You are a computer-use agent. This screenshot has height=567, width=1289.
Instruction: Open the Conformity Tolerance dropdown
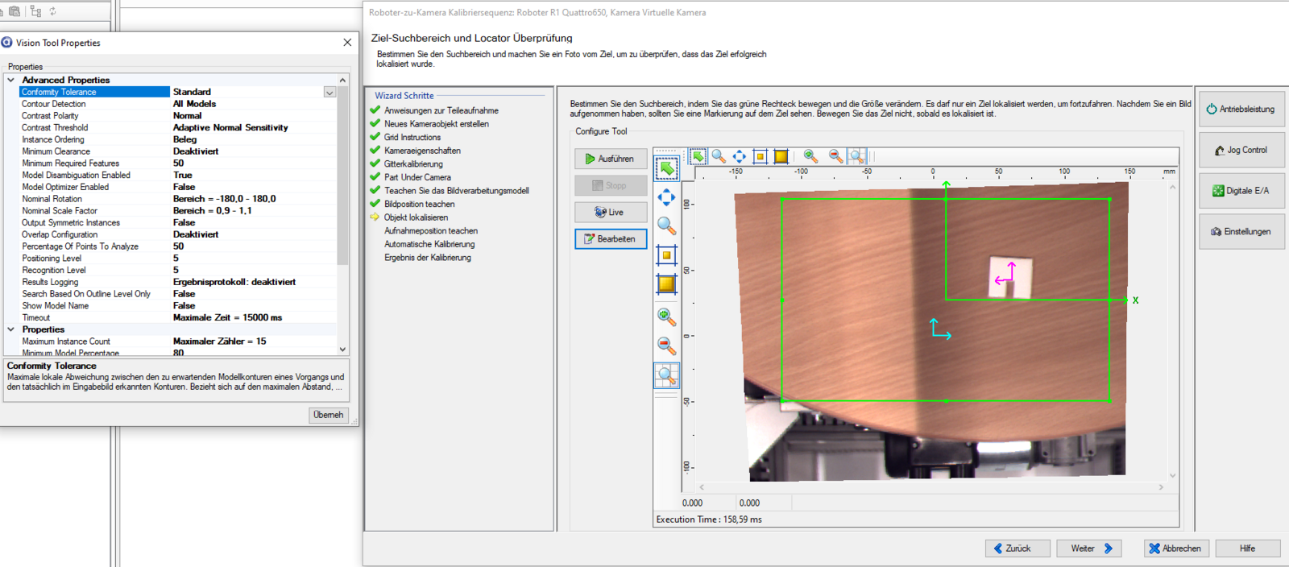tap(330, 93)
